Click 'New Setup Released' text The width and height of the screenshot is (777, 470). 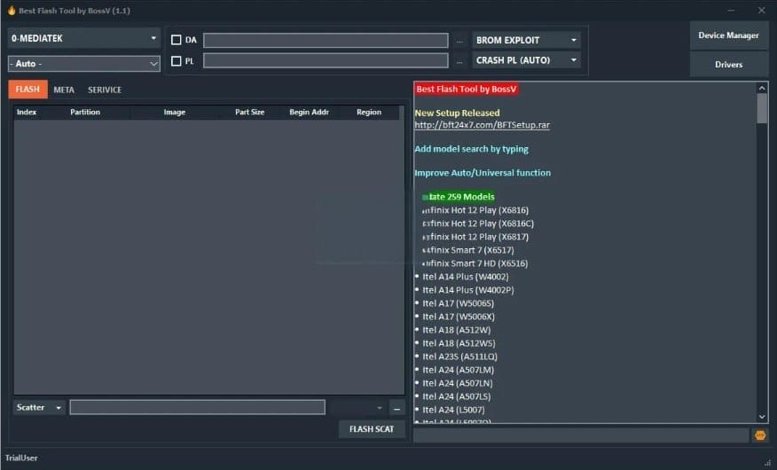(458, 113)
